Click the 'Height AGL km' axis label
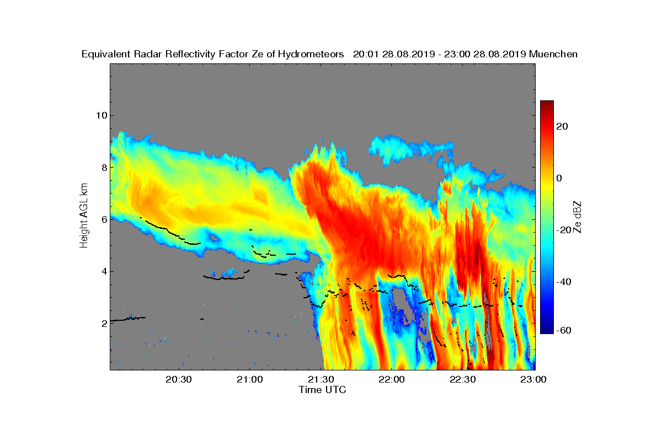 tap(84, 216)
